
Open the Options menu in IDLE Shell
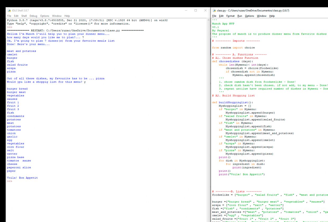tap(45, 16)
